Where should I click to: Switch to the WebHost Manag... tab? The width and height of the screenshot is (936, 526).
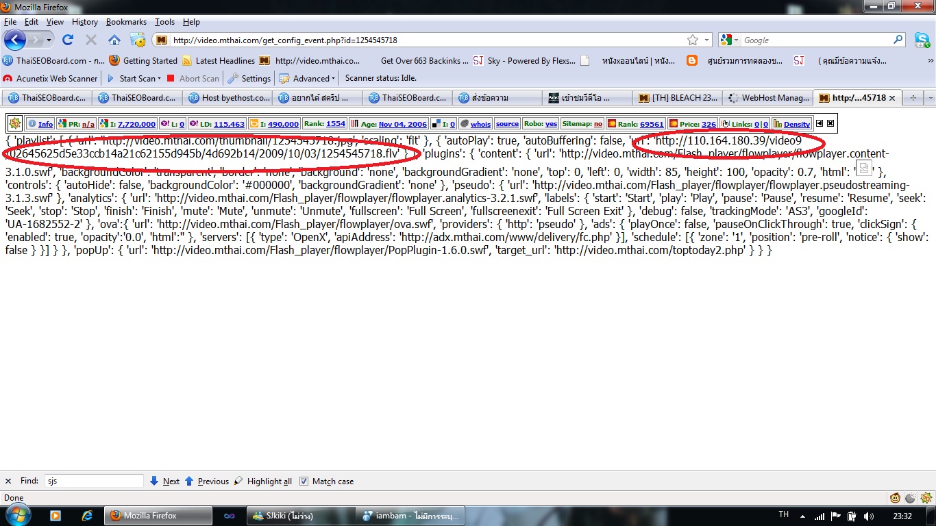coord(768,98)
